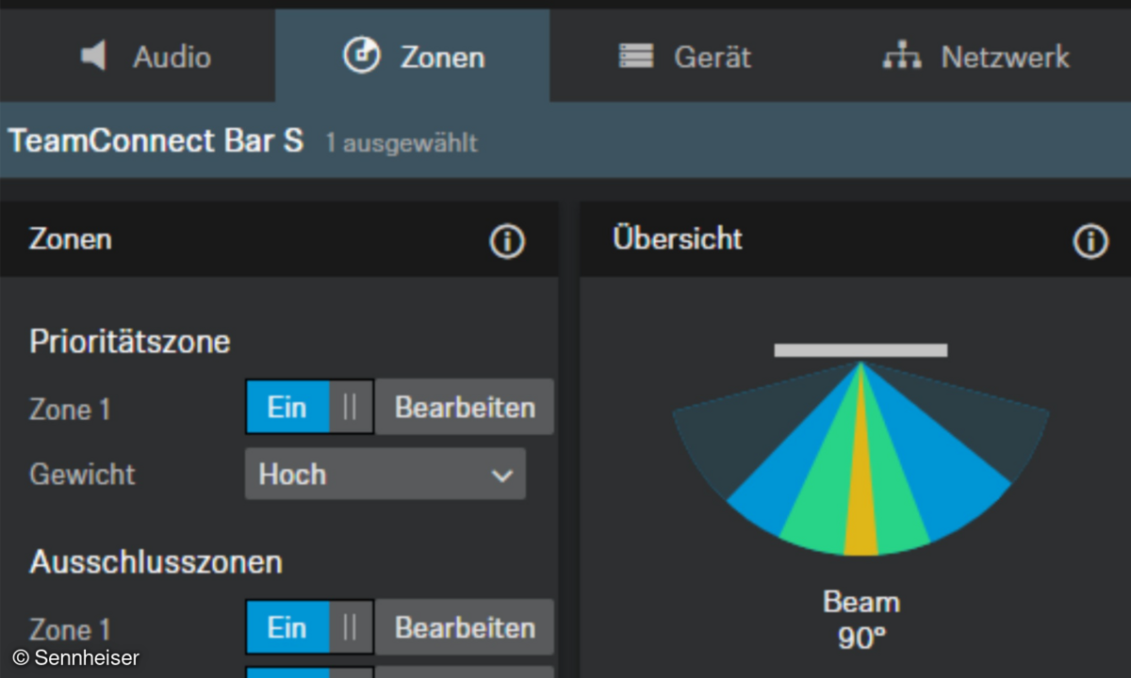Click the gray bar device in overview

pyautogui.click(x=861, y=350)
